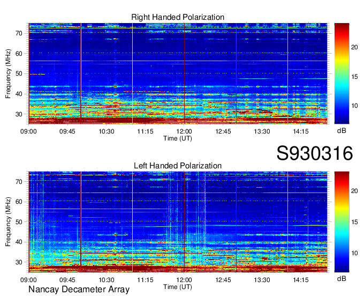
Task: Click the color bar of Left Handed plot
Action: [x=342, y=222]
